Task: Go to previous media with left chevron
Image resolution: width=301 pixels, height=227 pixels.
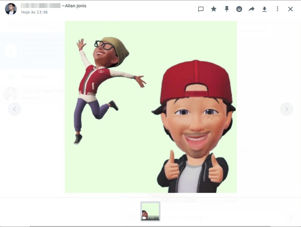Action: (15, 109)
